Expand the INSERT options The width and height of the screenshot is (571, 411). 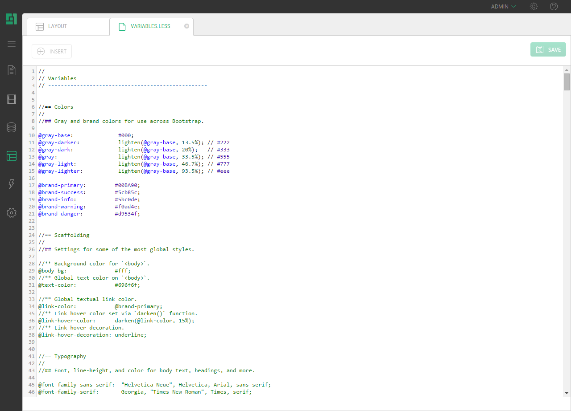[51, 51]
